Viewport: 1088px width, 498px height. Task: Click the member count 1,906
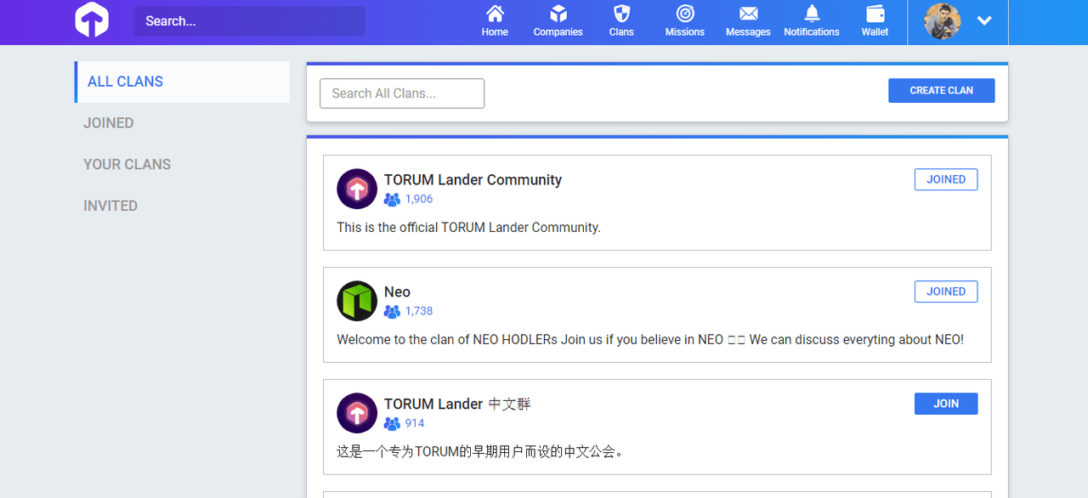click(x=419, y=199)
